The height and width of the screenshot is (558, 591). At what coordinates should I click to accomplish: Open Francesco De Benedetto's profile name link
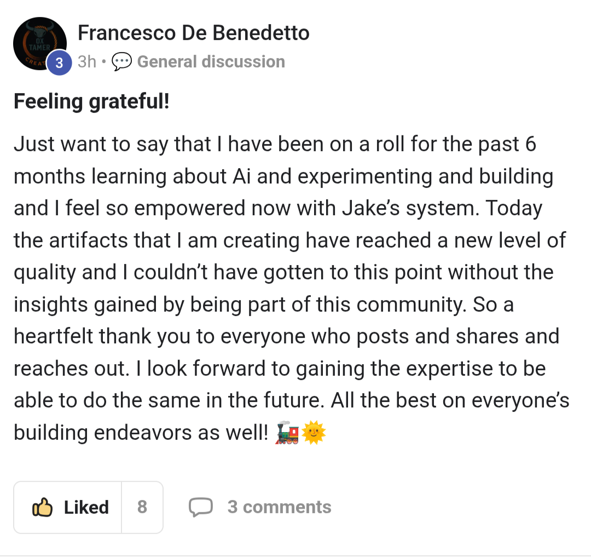click(193, 33)
